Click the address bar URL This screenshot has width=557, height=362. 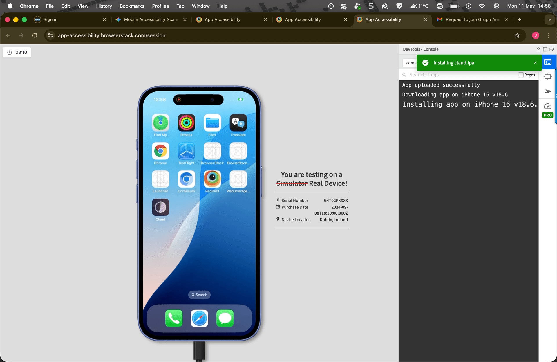(x=111, y=35)
